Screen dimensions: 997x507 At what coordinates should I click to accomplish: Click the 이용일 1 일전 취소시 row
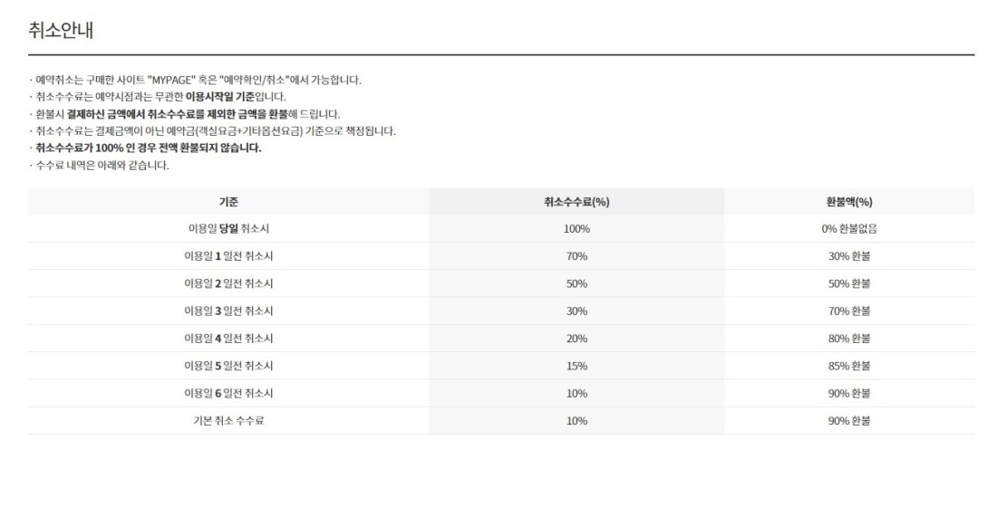(501, 256)
